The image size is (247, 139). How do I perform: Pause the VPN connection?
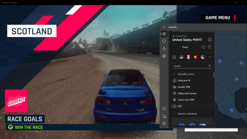pyautogui.click(x=185, y=47)
